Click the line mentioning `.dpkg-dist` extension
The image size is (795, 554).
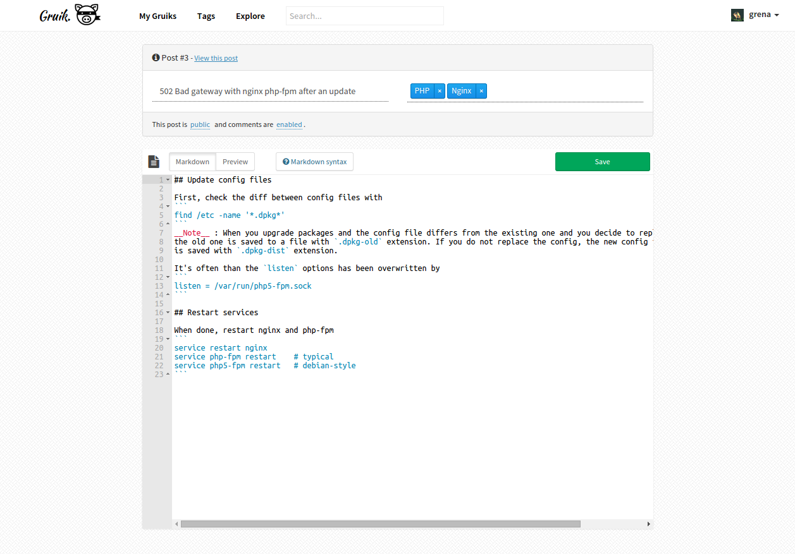click(256, 250)
